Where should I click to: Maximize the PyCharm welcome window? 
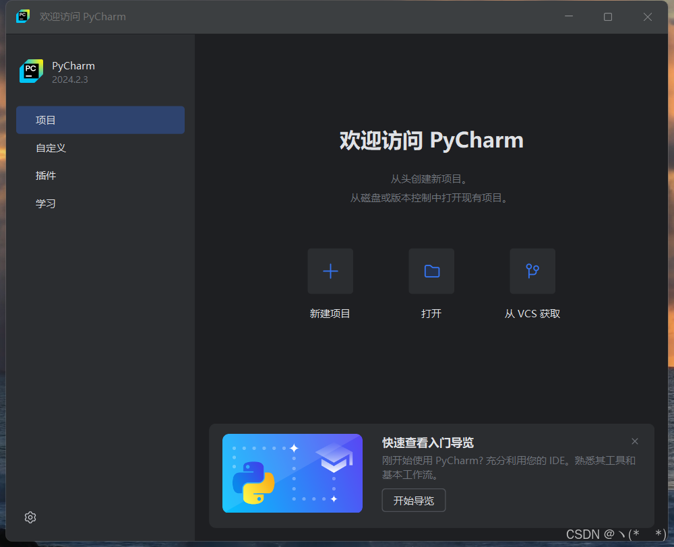point(608,17)
